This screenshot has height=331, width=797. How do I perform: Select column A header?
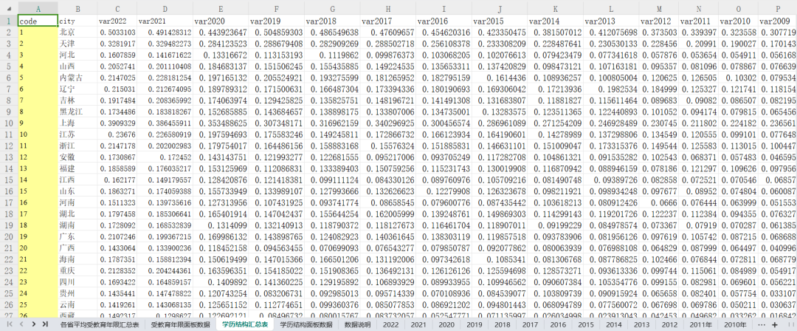38,8
